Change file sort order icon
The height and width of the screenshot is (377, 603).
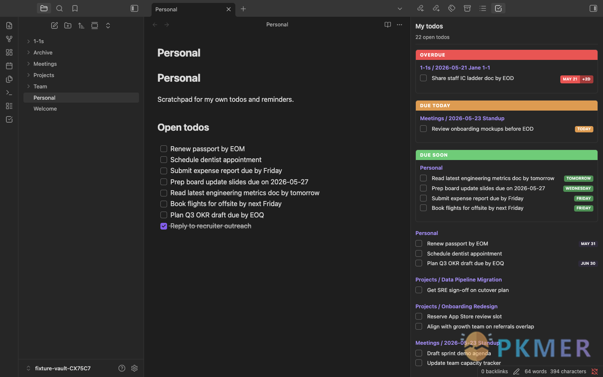click(x=81, y=26)
